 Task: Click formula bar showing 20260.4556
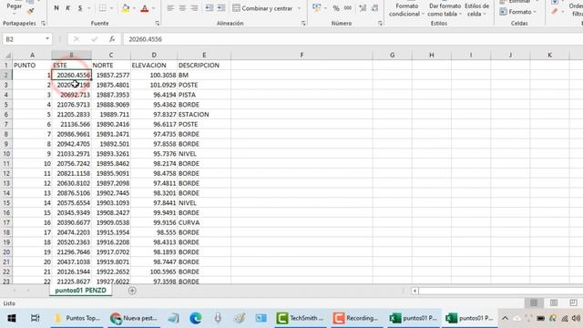coord(353,39)
